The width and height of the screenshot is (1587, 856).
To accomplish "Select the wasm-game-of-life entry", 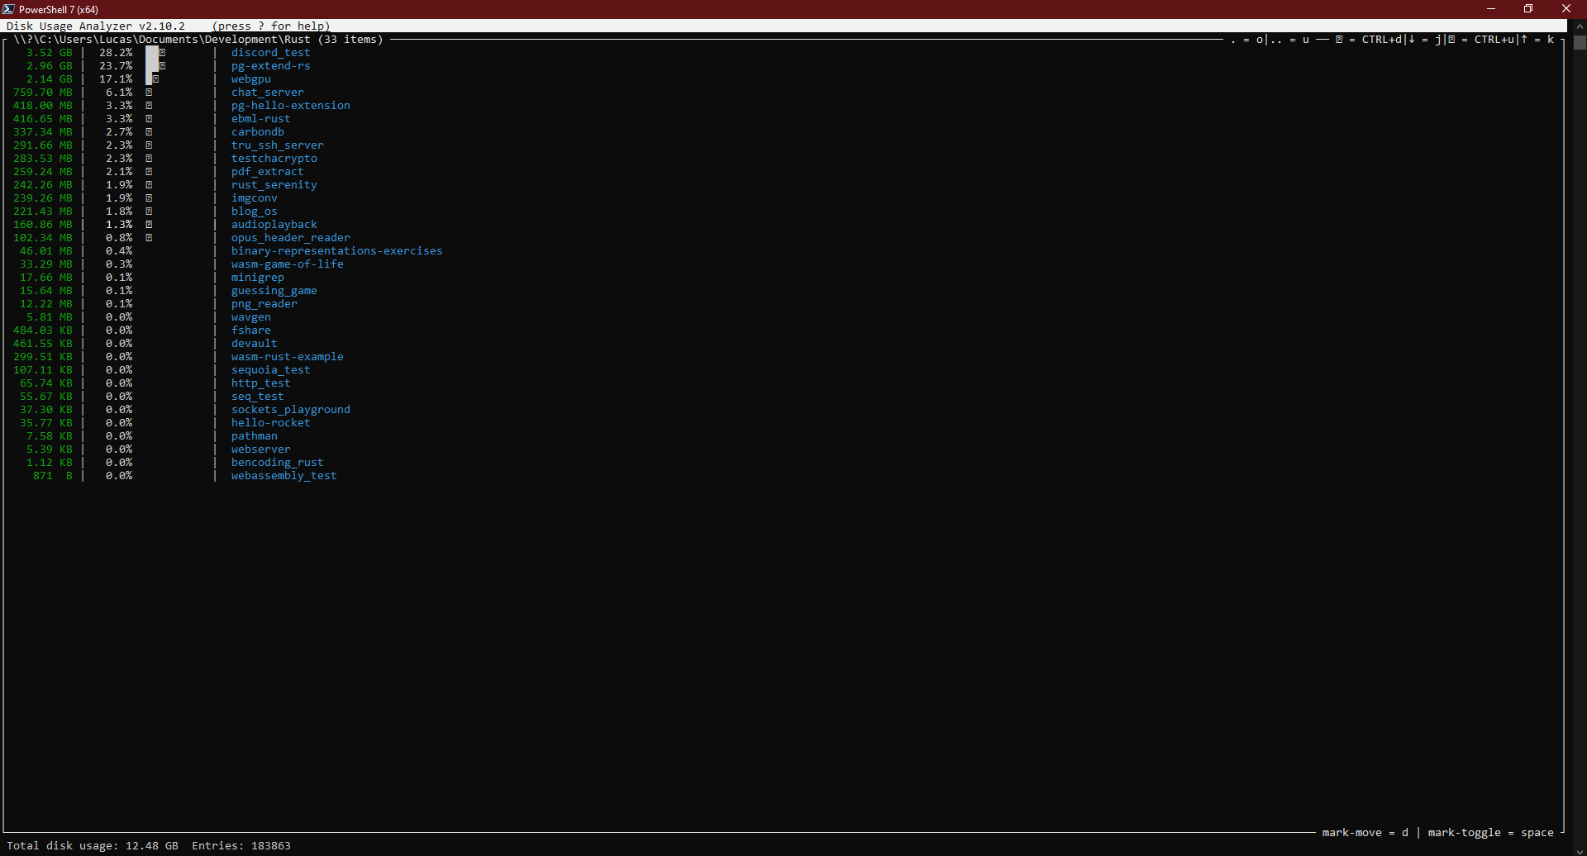I will [x=287, y=264].
